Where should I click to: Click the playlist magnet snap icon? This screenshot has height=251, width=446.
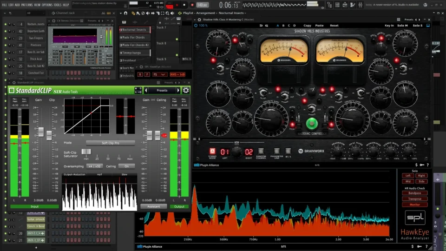(125, 13)
